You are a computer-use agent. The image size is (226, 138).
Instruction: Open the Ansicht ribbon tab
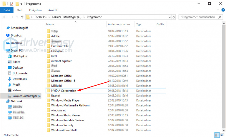pos(53,10)
